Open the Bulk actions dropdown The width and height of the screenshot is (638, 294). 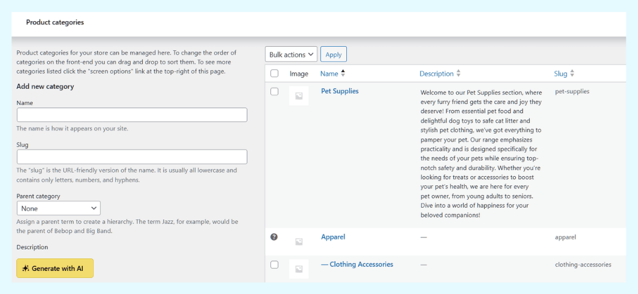click(291, 55)
